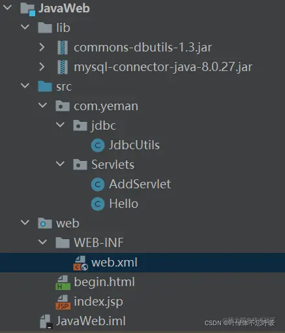Collapse the lib folder

coord(25,27)
